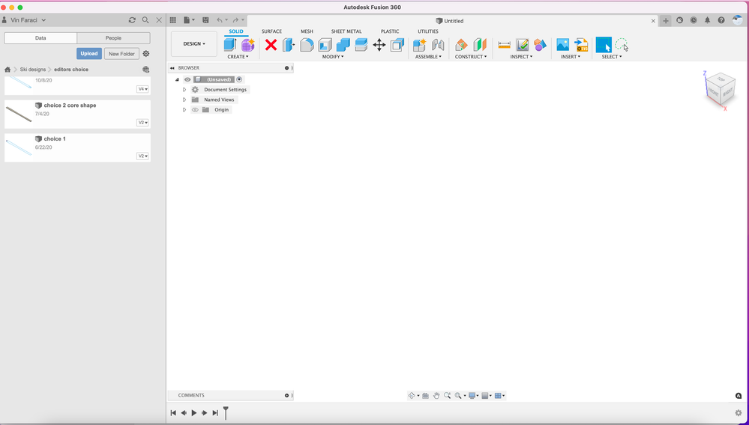
Task: Search in the data panel
Action: [145, 20]
